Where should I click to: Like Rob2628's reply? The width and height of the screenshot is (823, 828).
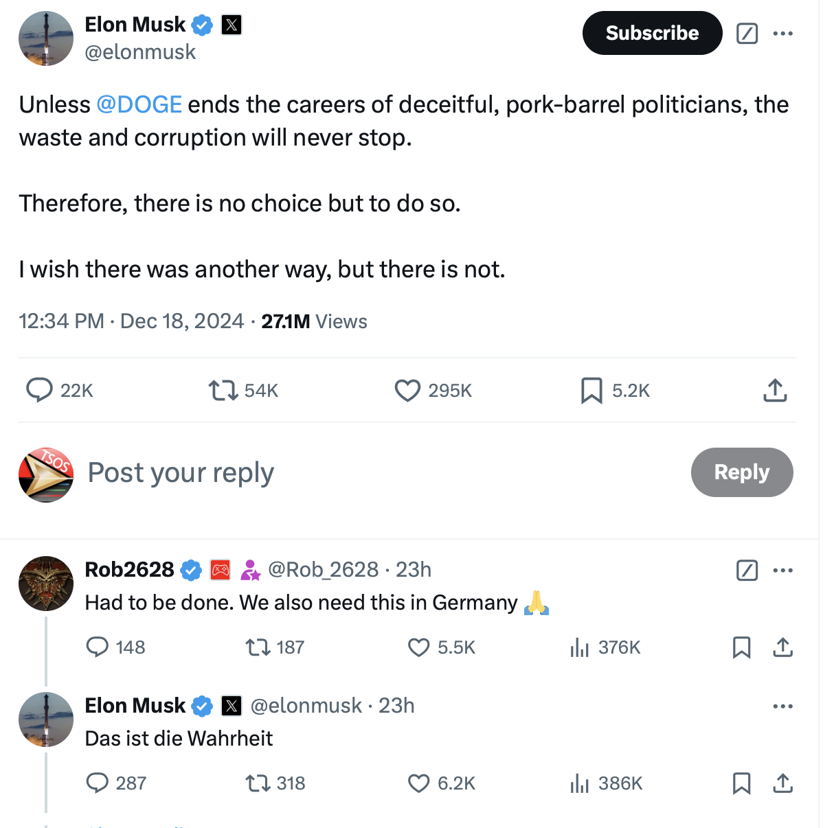[418, 647]
